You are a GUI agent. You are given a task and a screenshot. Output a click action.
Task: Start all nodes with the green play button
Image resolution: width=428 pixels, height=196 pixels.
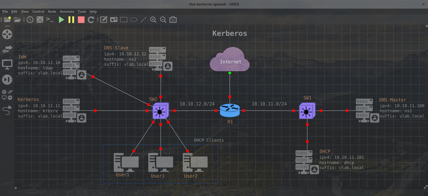[x=61, y=20]
